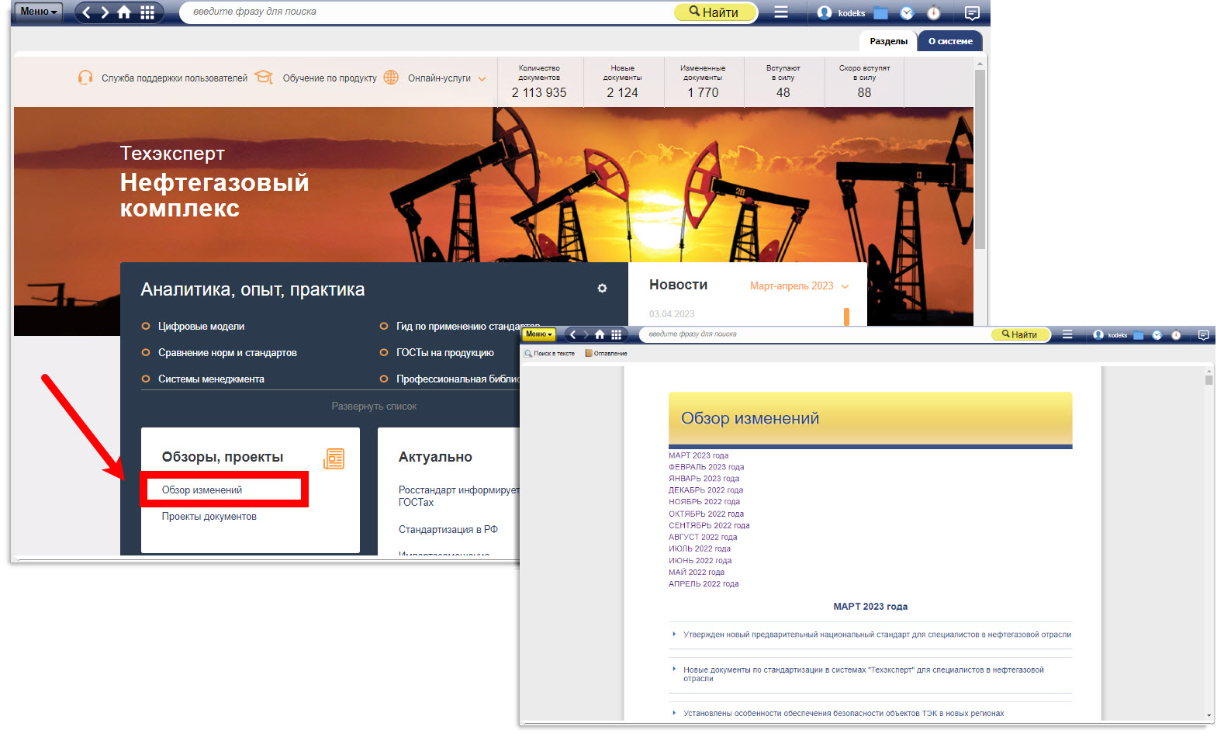The width and height of the screenshot is (1231, 737).
Task: Go back in the document window
Action: click(x=573, y=334)
